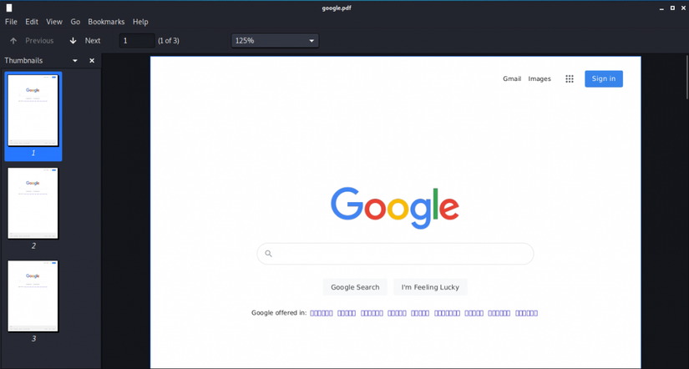
Task: Click the Google Search button
Action: (x=355, y=287)
